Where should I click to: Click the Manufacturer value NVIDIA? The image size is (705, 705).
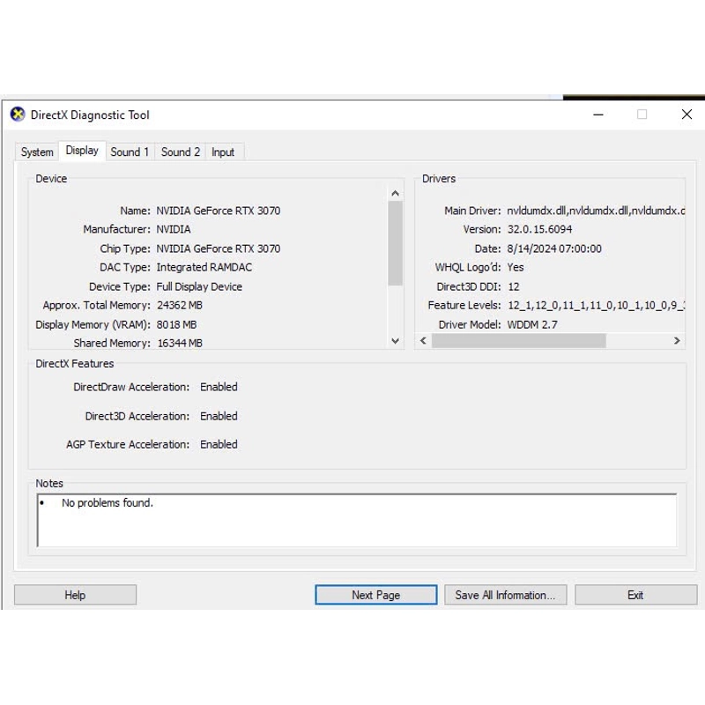(x=173, y=229)
